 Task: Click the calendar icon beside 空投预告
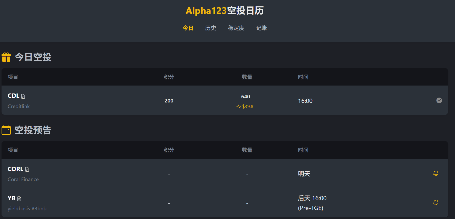[x=6, y=130]
